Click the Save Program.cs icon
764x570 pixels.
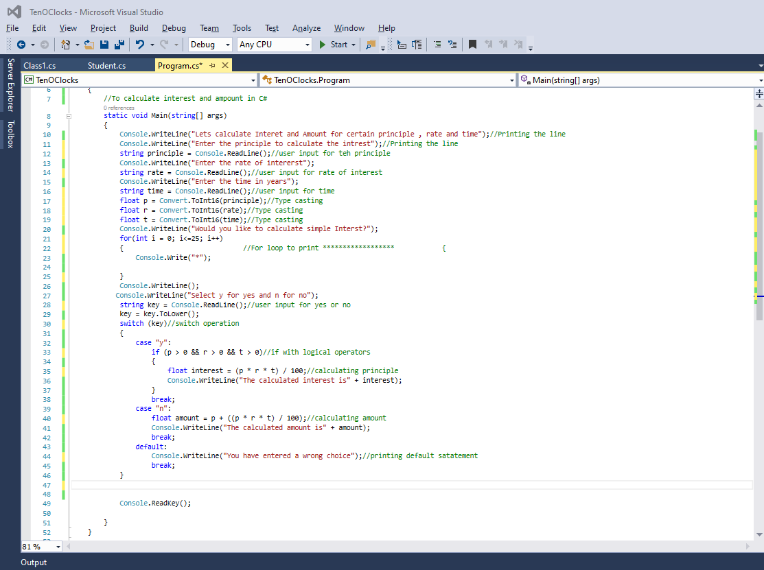click(104, 44)
